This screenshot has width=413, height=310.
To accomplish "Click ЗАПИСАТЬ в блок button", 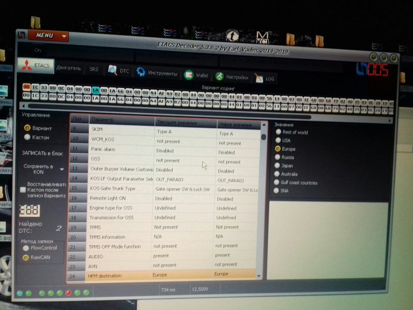I will pos(43,153).
